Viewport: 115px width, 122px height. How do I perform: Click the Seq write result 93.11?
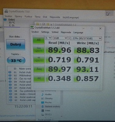tap(87, 69)
